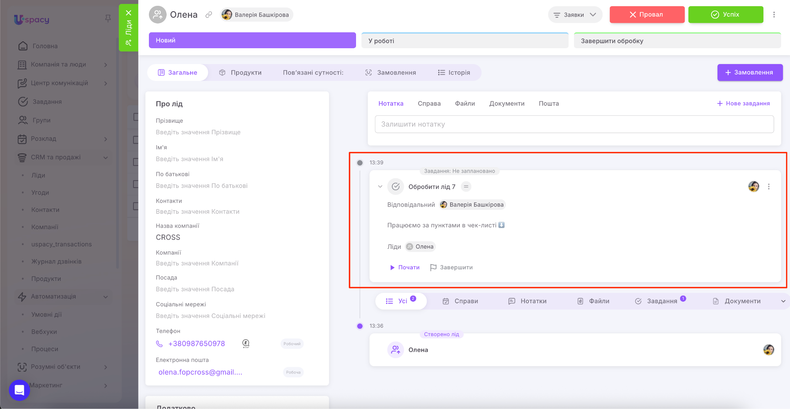790x409 pixels.
Task: Open the chat support bubble icon
Action: pyautogui.click(x=19, y=390)
